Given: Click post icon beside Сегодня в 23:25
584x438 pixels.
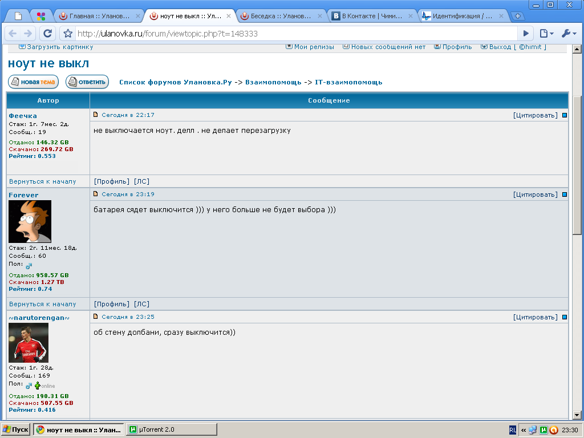Looking at the screenshot, I should [95, 317].
